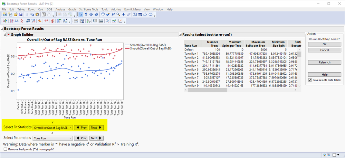This screenshot has height=158, width=345.
Task: Select the Text annotation tool
Action: pos(135,15)
